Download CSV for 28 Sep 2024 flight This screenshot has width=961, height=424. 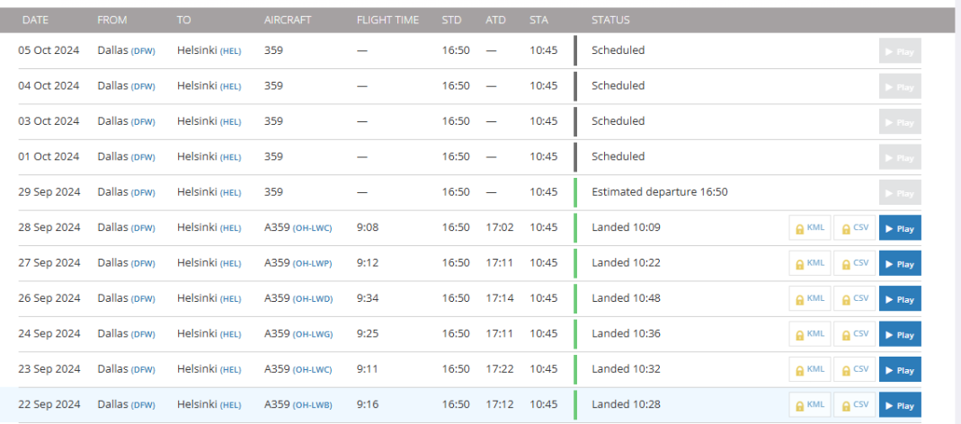pyautogui.click(x=854, y=228)
